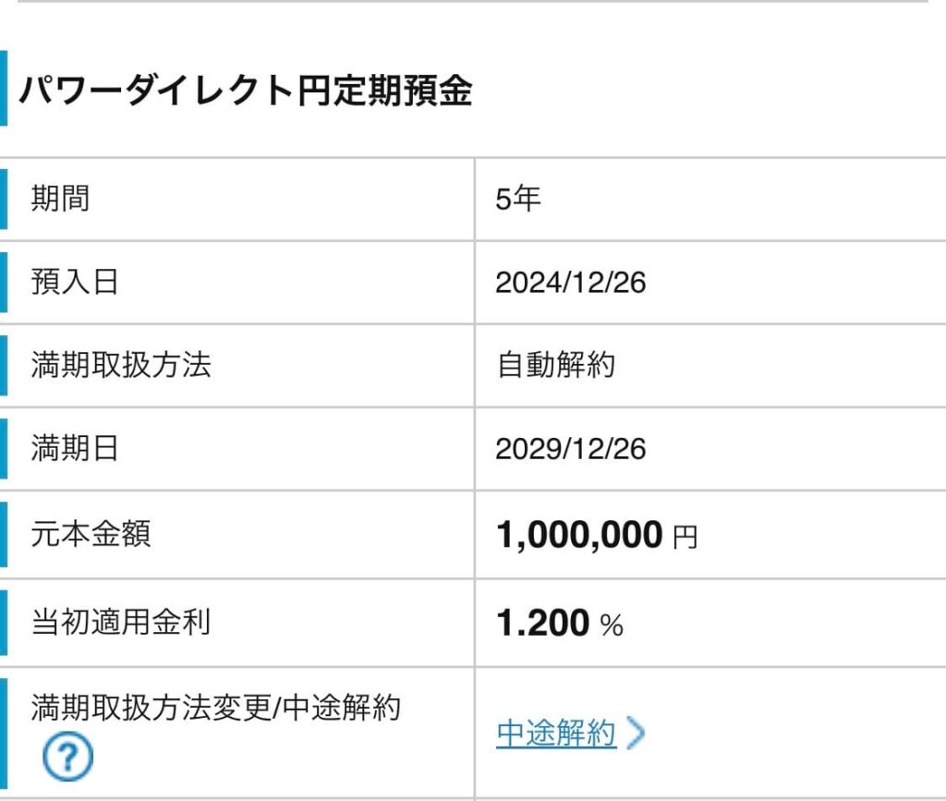Select the 満期取扱方法 row label

121,365
